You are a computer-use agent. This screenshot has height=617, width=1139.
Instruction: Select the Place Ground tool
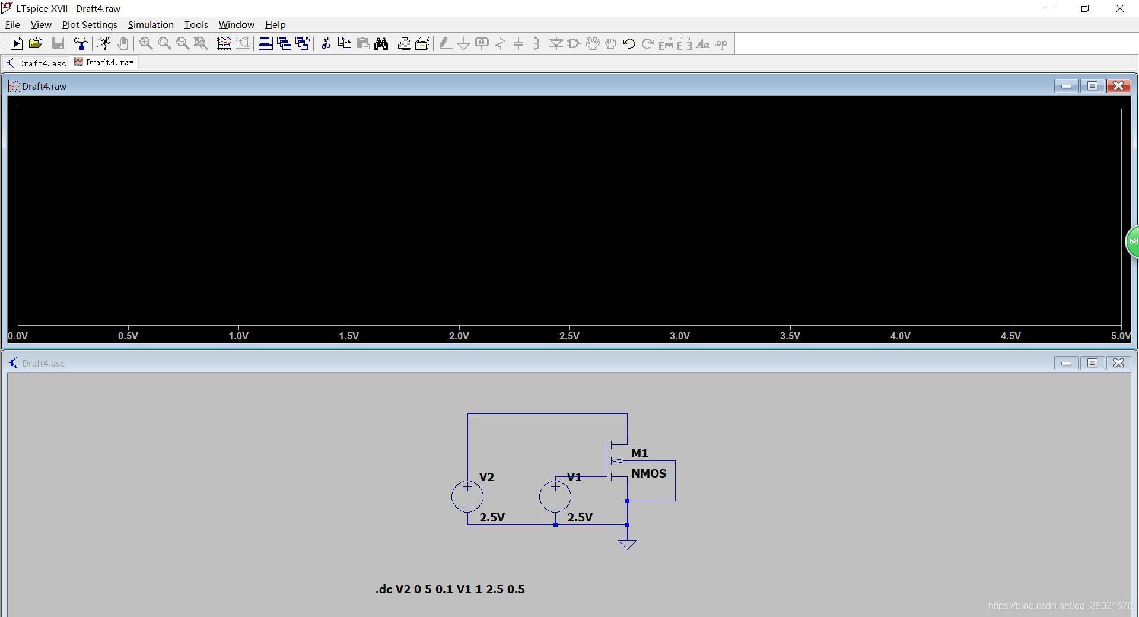(463, 43)
